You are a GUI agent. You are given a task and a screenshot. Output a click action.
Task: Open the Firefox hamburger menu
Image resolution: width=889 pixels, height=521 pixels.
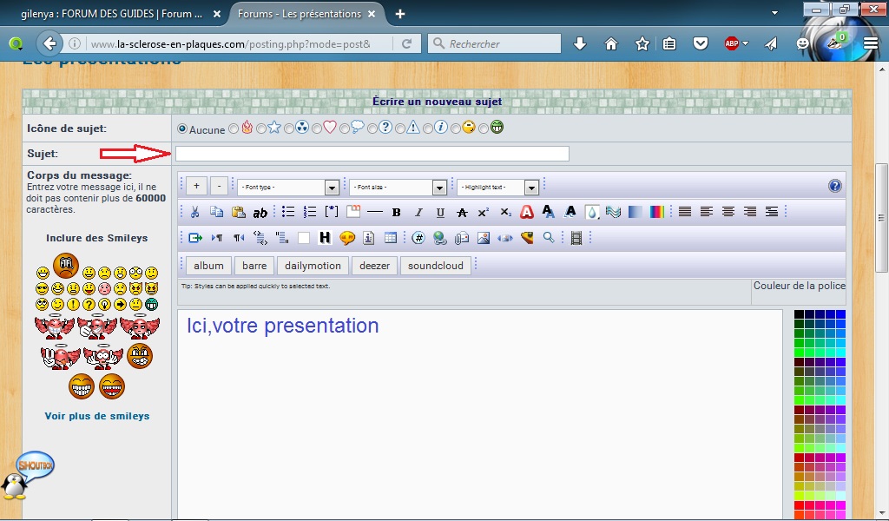pos(871,43)
